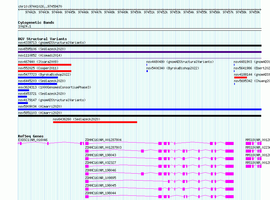The image size is (270, 200).
Task: Click the 97442k ruler tick label
Action: (31, 12)
